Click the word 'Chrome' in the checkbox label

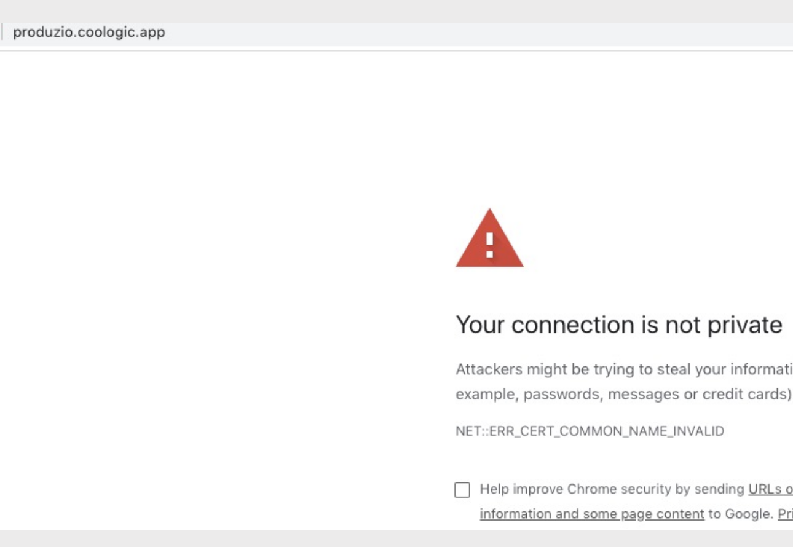[591, 489]
